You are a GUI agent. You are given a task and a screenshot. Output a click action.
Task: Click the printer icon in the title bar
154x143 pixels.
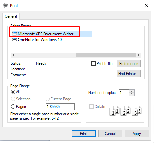(6, 5)
